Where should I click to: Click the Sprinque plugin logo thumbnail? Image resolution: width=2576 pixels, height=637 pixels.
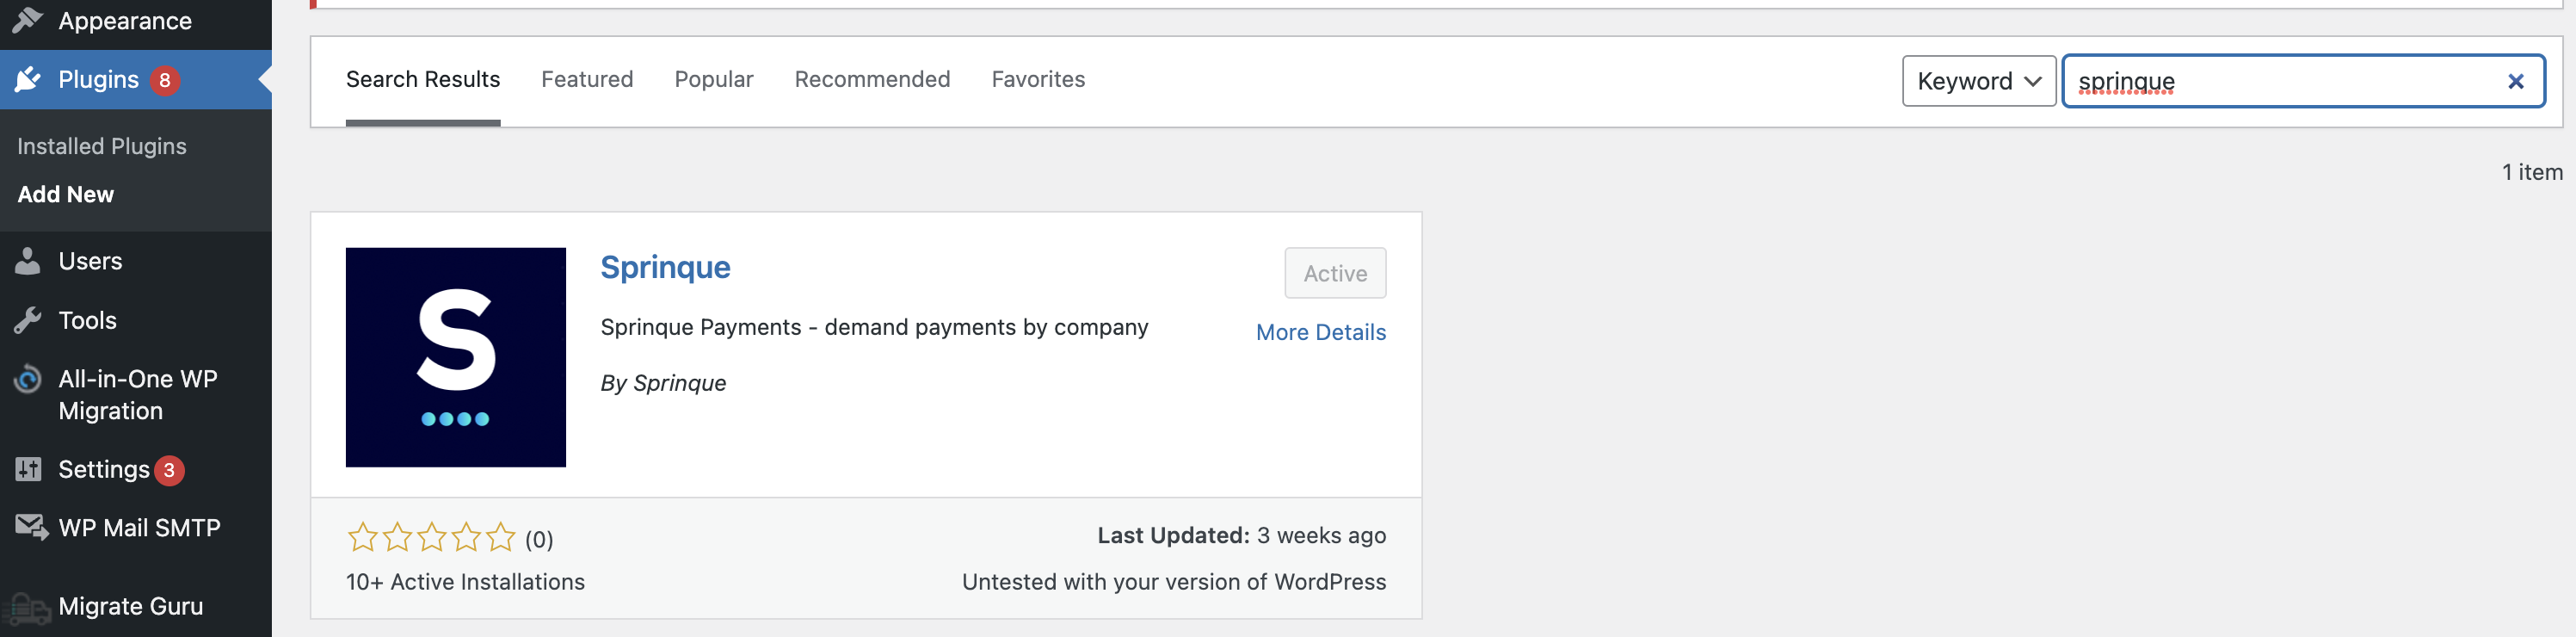point(455,357)
